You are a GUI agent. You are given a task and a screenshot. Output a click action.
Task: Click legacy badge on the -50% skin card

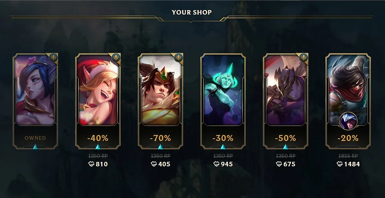[304, 58]
